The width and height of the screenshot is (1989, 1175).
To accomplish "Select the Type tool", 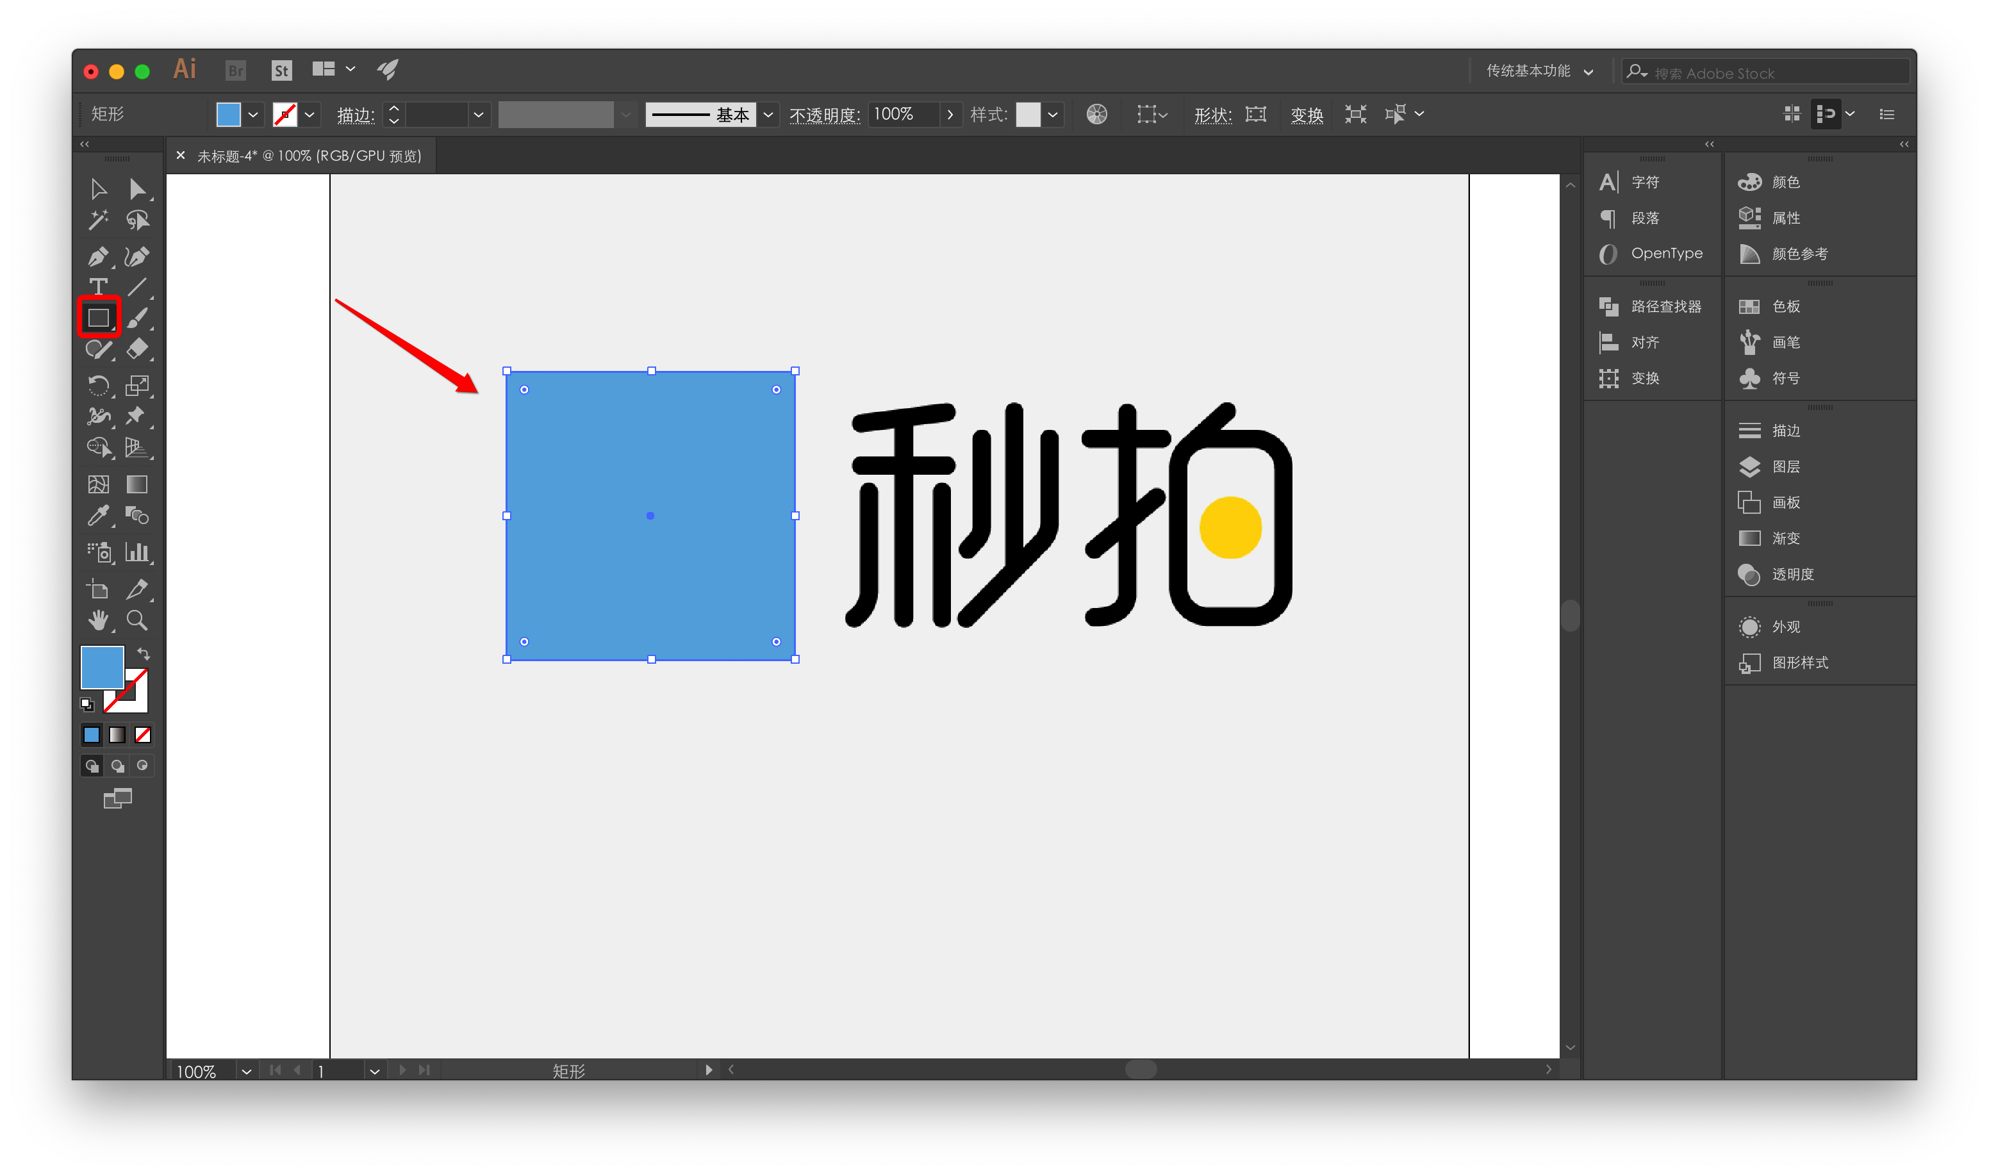I will tap(98, 286).
